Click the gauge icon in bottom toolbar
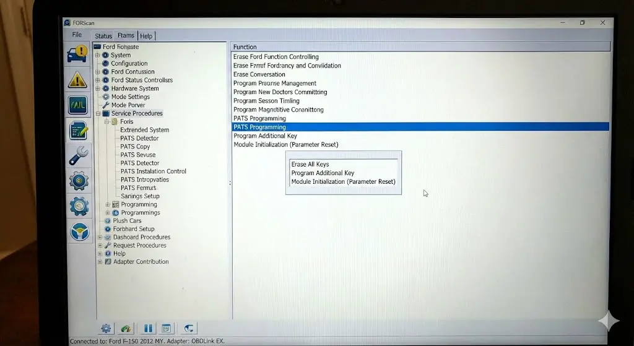This screenshot has width=634, height=346. [126, 329]
